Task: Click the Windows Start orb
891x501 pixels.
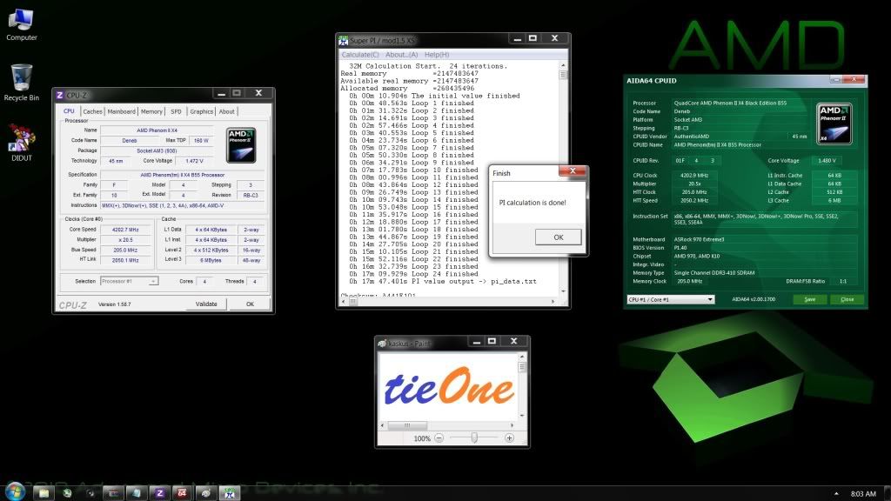Action: click(15, 492)
